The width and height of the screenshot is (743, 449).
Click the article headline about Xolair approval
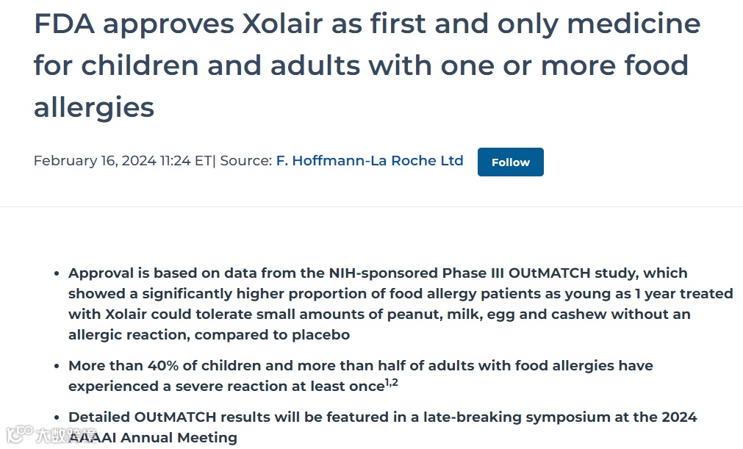pos(366,65)
